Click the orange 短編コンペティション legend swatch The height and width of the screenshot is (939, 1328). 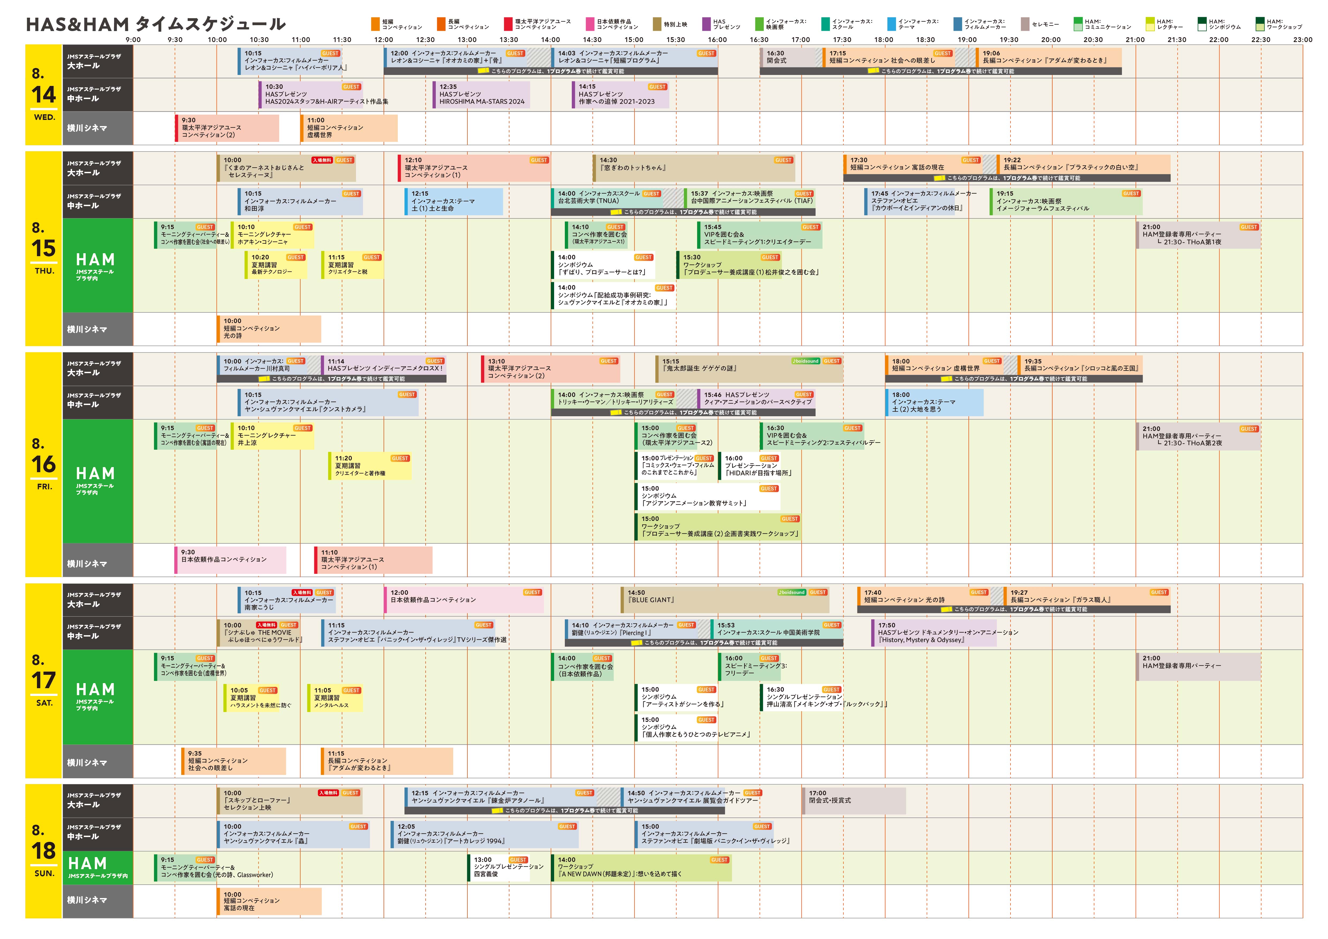[x=375, y=24]
